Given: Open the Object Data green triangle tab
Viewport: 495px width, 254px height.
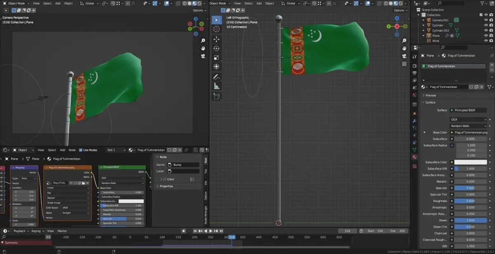Looking at the screenshot, I should coord(415,149).
